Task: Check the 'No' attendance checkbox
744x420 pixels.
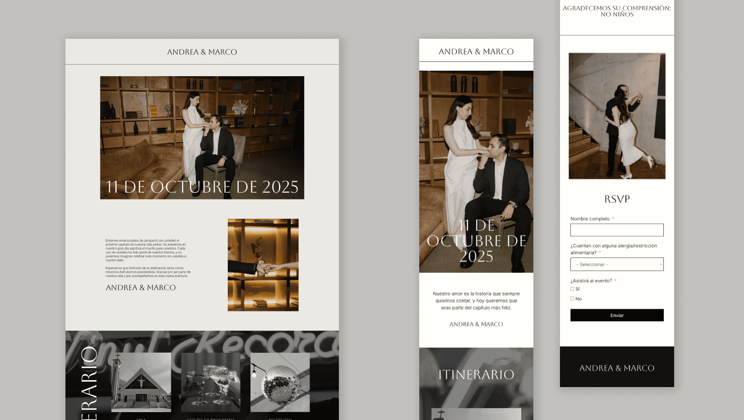Action: tap(572, 299)
